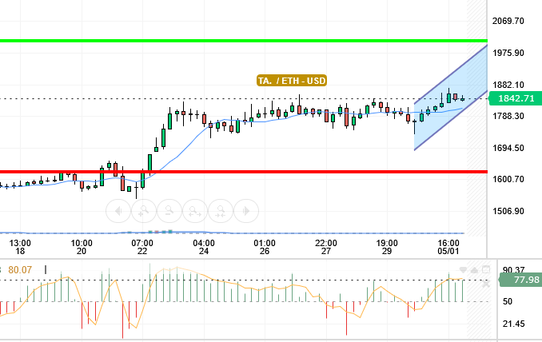Image resolution: width=542 pixels, height=342 pixels.
Task: Jump to latest bar with right arrow button
Action: 246,211
